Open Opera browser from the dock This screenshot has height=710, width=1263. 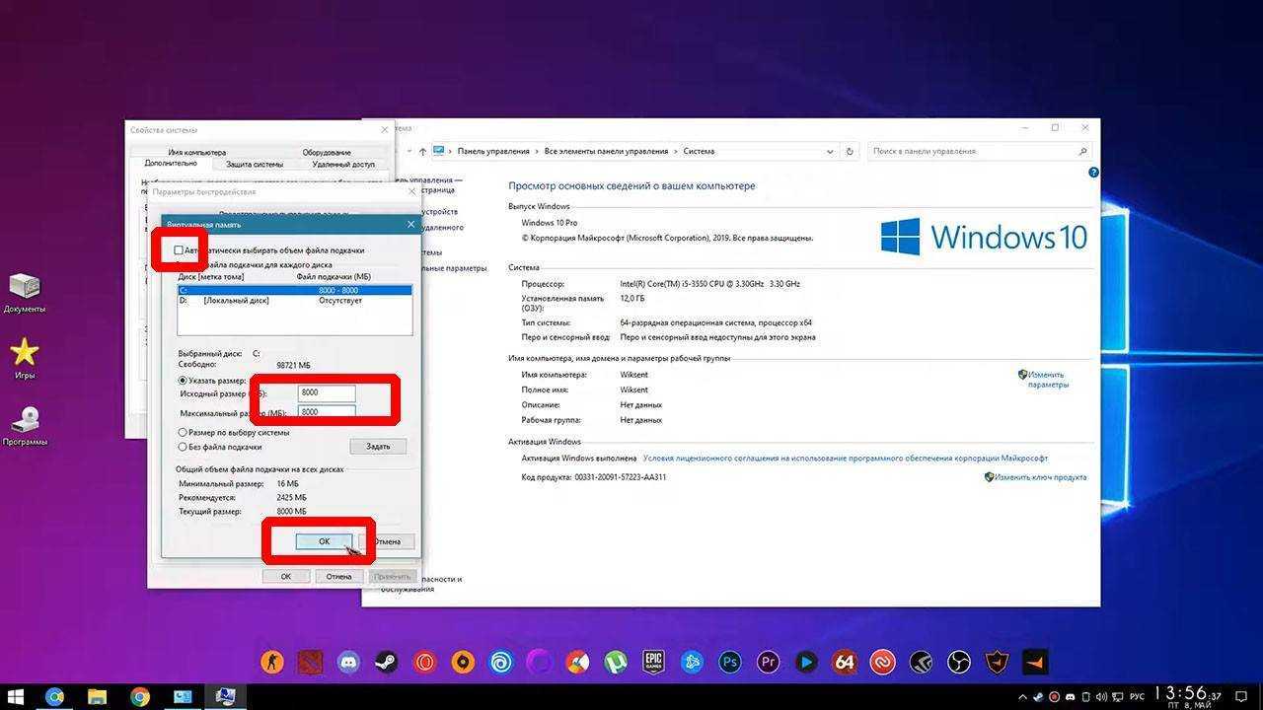point(424,662)
